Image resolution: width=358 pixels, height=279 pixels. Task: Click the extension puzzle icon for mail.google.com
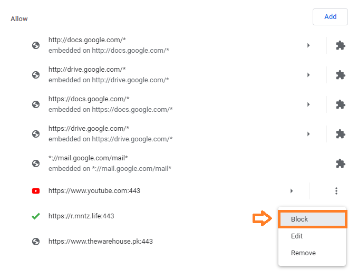341,163
